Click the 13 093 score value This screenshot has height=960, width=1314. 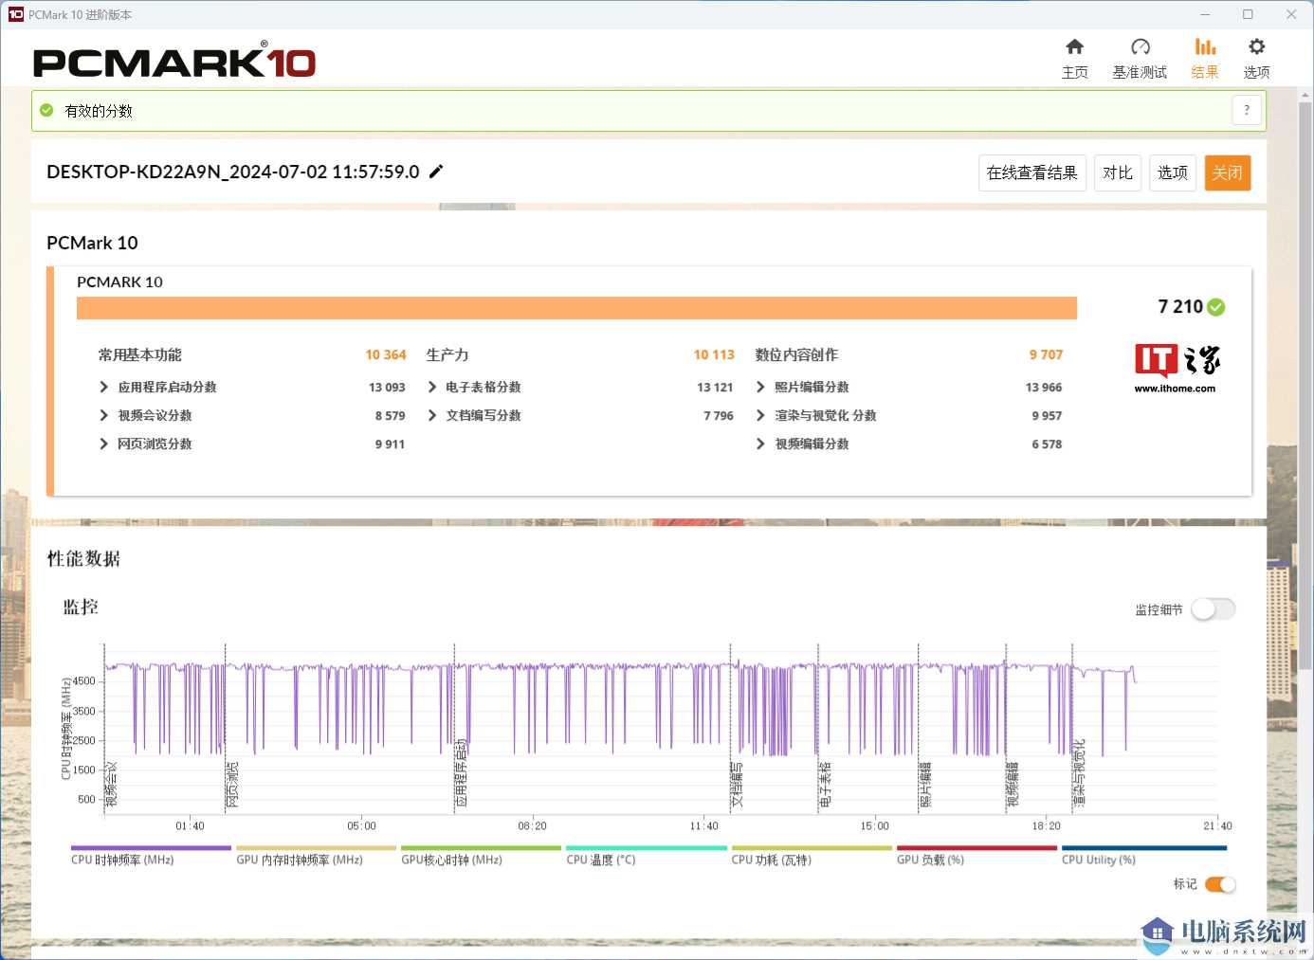tap(387, 388)
